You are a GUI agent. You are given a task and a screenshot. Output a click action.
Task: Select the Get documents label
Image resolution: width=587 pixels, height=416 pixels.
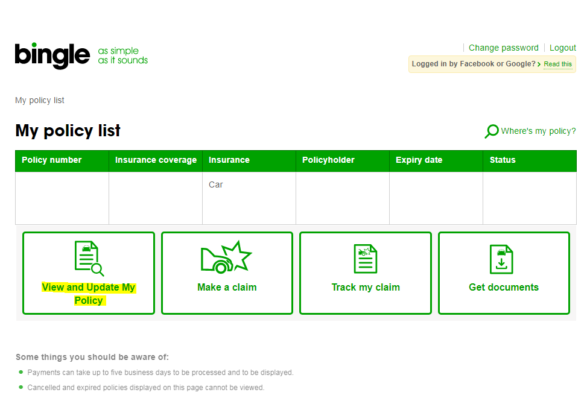tap(504, 288)
